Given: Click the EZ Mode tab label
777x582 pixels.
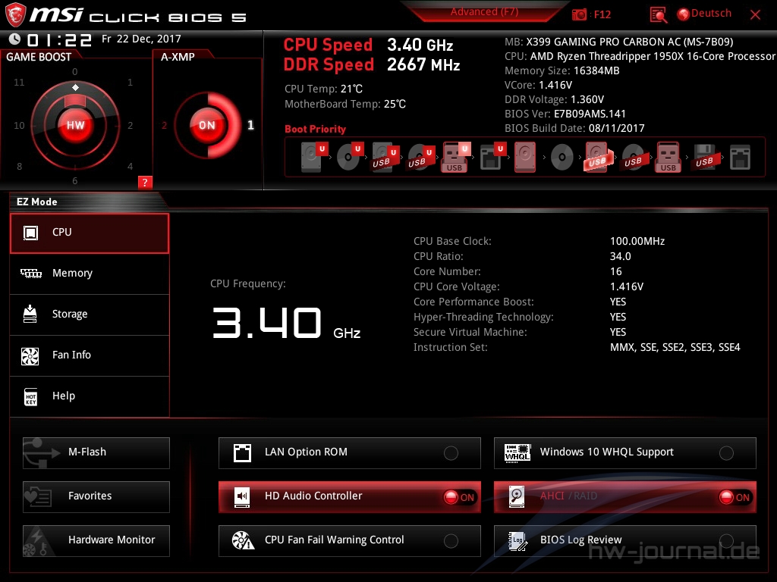Looking at the screenshot, I should pos(36,202).
